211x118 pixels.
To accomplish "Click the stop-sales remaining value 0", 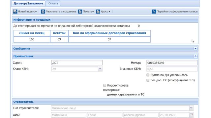I will 139,26.
